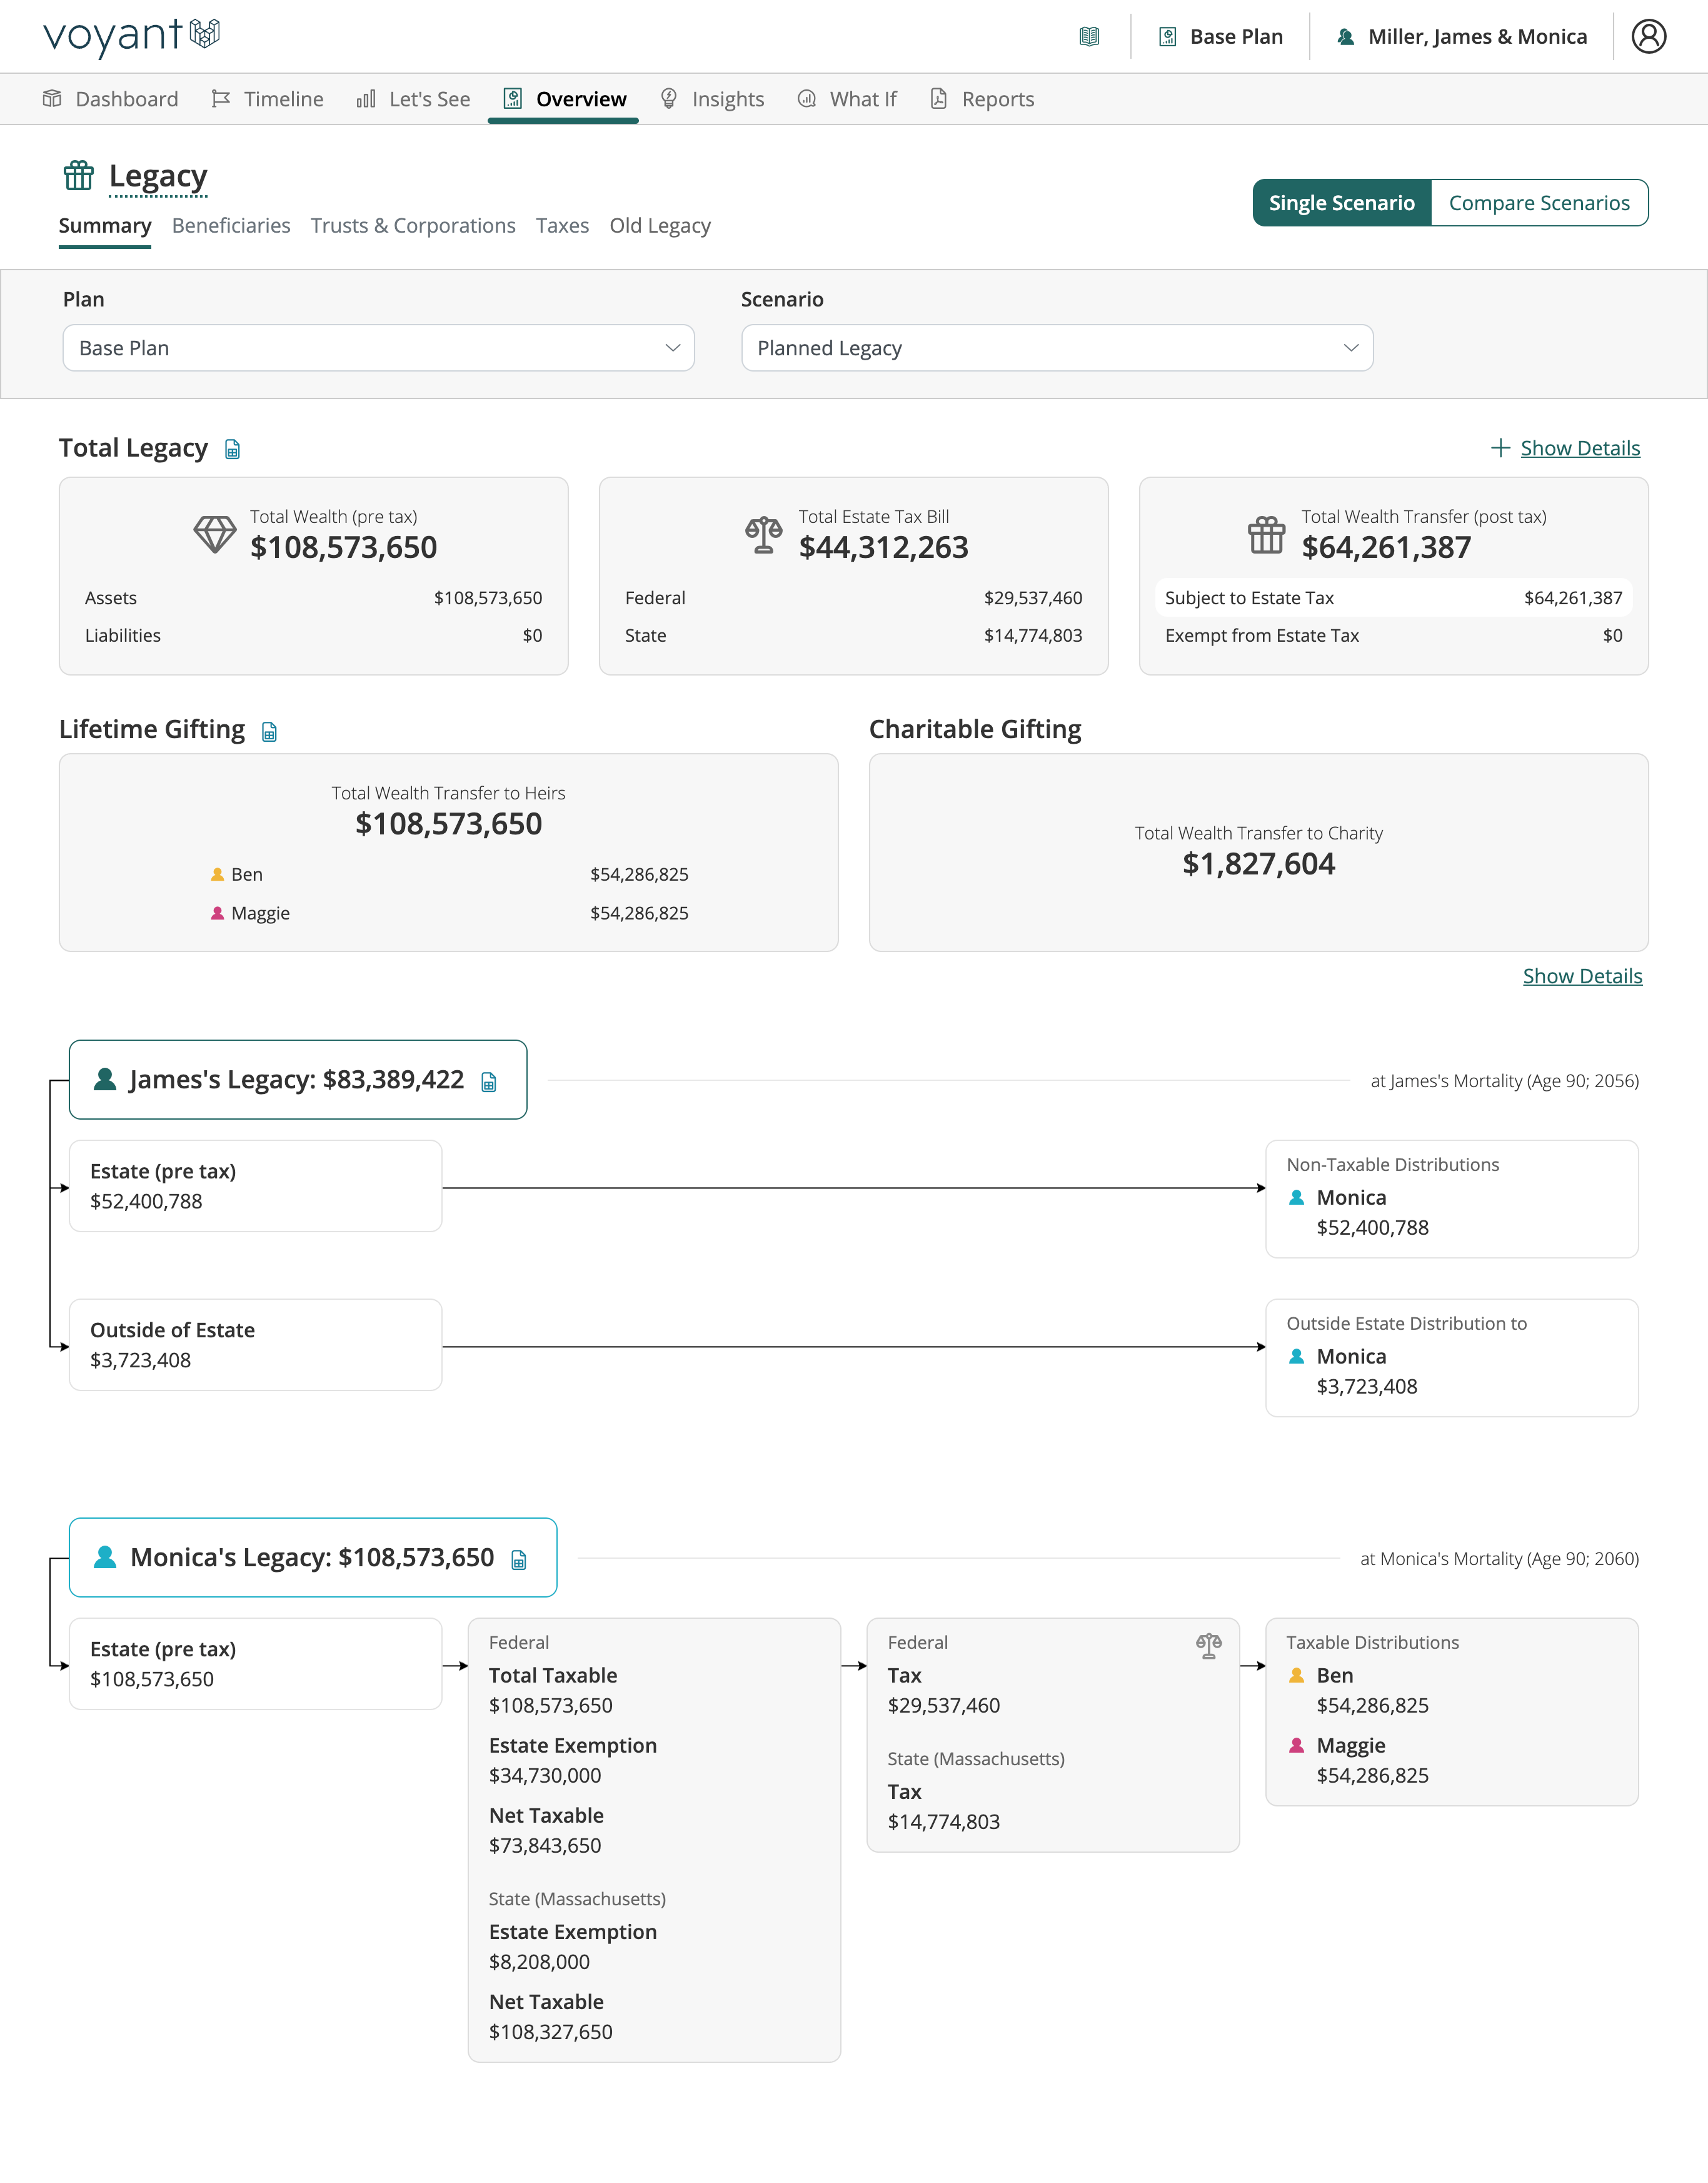Open the book guide icon in header
Image resolution: width=1708 pixels, height=2183 pixels.
coord(1089,37)
